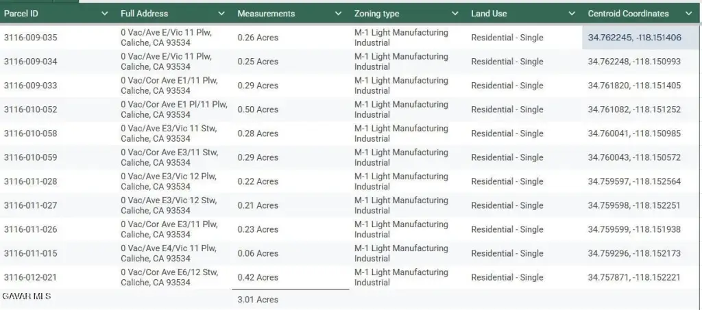This screenshot has height=310, width=702.
Task: Expand the Land Use column filter arrow
Action: (x=572, y=14)
